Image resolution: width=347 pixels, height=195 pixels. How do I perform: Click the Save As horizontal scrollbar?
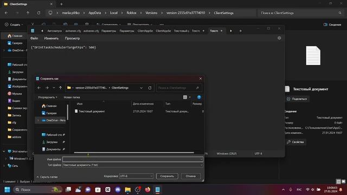click(134, 153)
